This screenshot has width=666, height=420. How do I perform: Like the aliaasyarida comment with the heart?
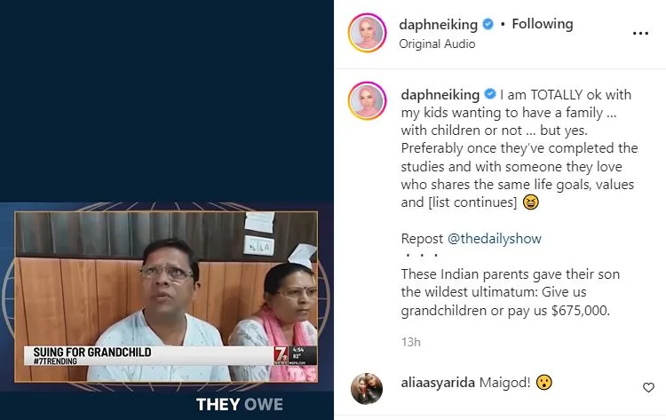(648, 387)
